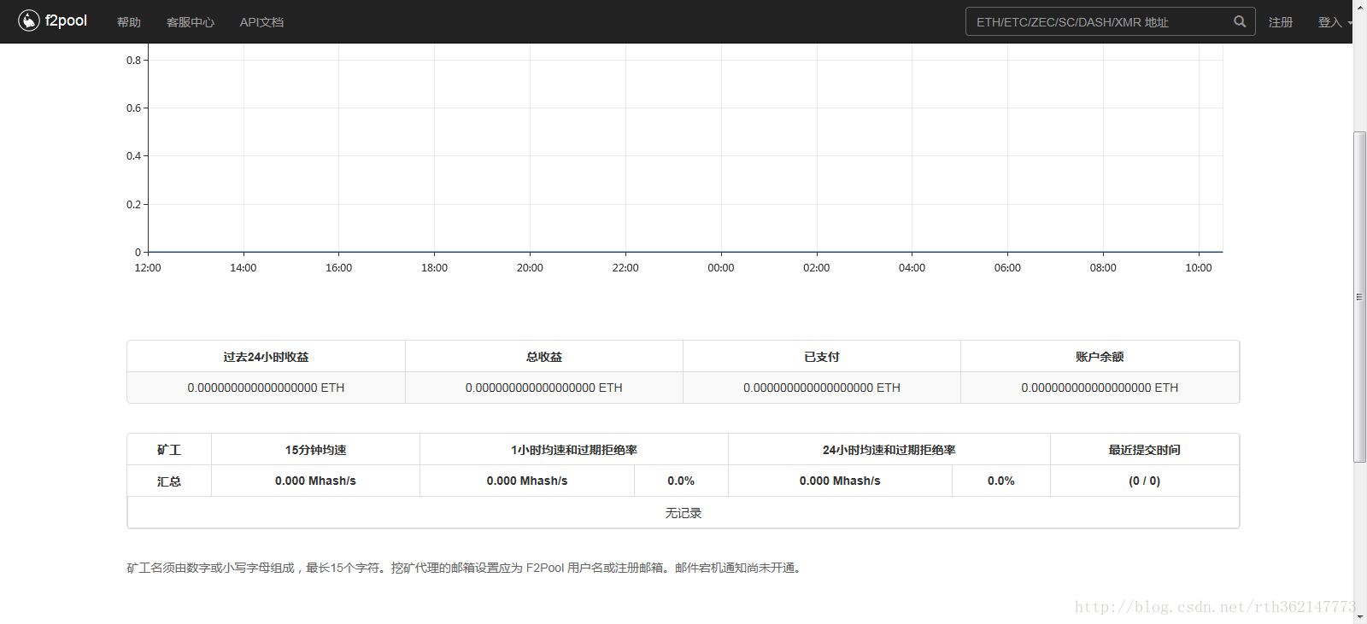Viewport: 1367px width, 624px height.
Task: Click the 矿工 column header
Action: coord(169,450)
